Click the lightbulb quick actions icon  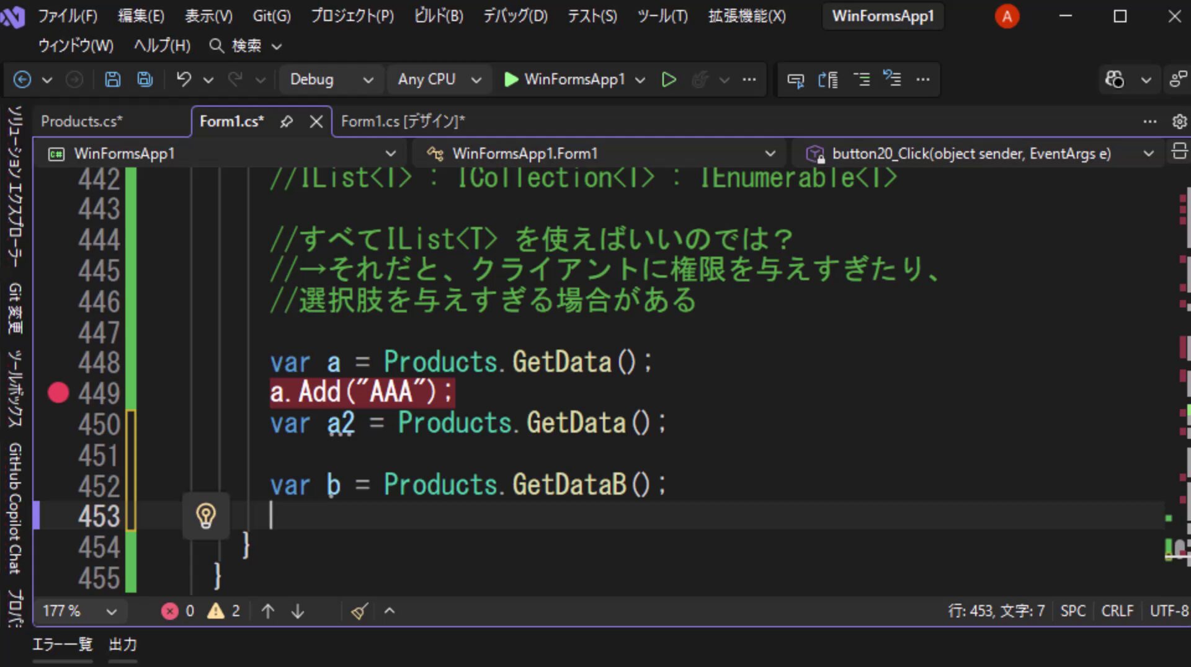coord(206,516)
